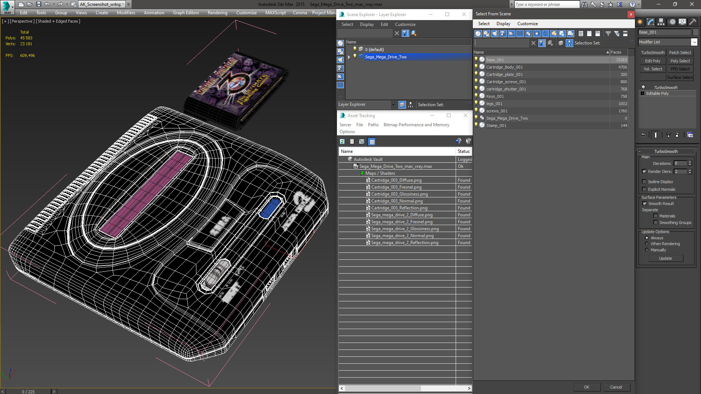Expand the Scene Explorer side toolbar chevron

[x=341, y=96]
